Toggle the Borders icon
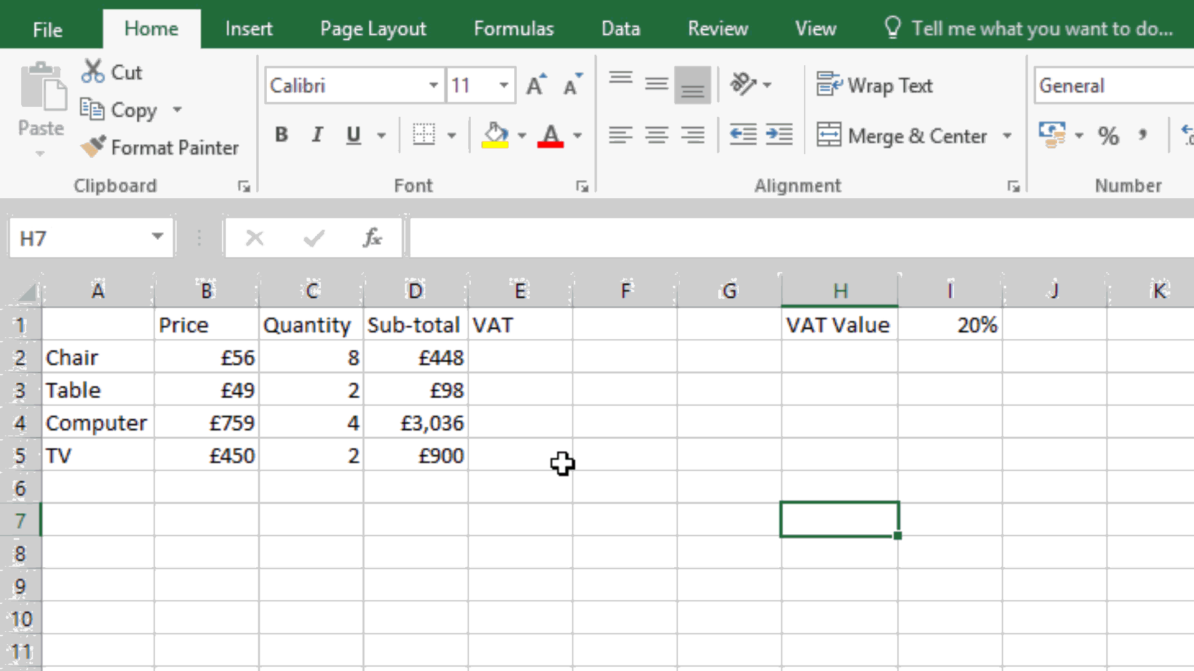 424,134
